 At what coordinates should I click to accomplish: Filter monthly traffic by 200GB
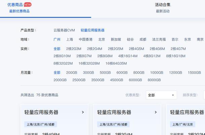72,73
